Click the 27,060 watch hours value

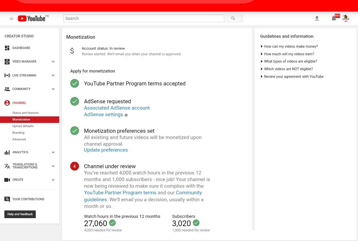pyautogui.click(x=95, y=223)
